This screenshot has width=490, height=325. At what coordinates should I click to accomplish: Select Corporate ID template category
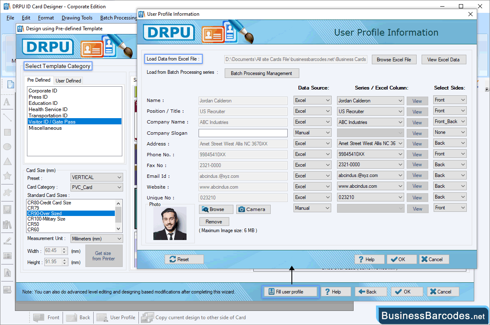click(43, 91)
